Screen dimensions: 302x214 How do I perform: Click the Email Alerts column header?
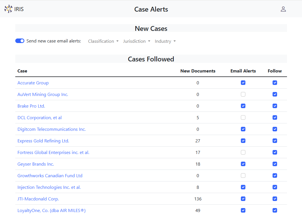243,71
